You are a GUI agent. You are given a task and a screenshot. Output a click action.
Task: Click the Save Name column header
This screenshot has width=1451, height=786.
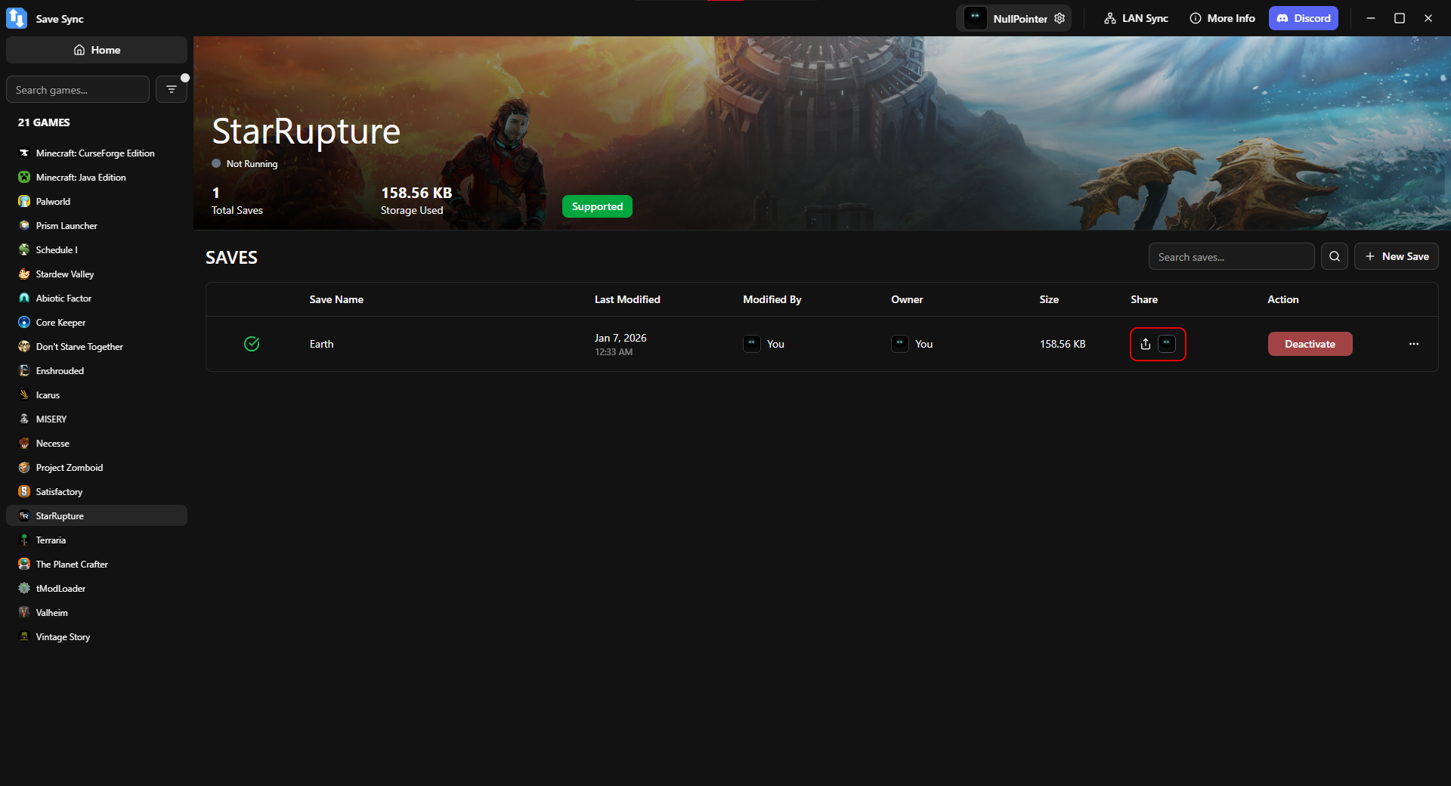click(x=336, y=299)
